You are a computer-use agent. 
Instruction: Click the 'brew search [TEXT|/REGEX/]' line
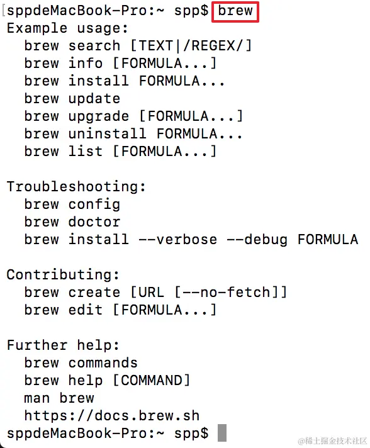point(138,46)
